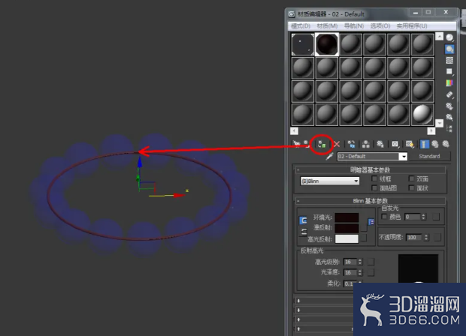Click the 漫反射 color swatch
This screenshot has height=336, width=466.
coord(346,228)
